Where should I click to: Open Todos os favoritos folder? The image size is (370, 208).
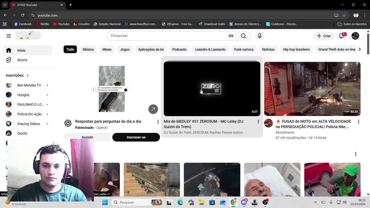[352, 24]
